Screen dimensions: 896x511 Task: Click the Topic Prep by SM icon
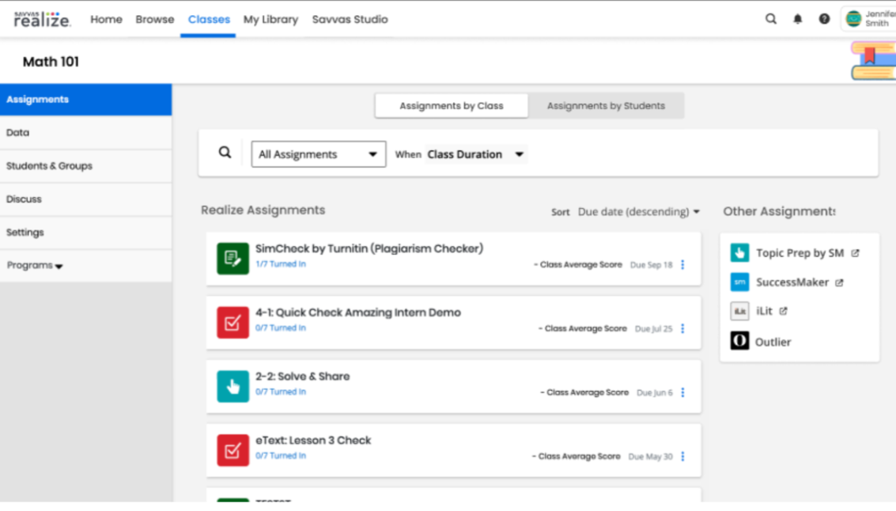coord(739,252)
